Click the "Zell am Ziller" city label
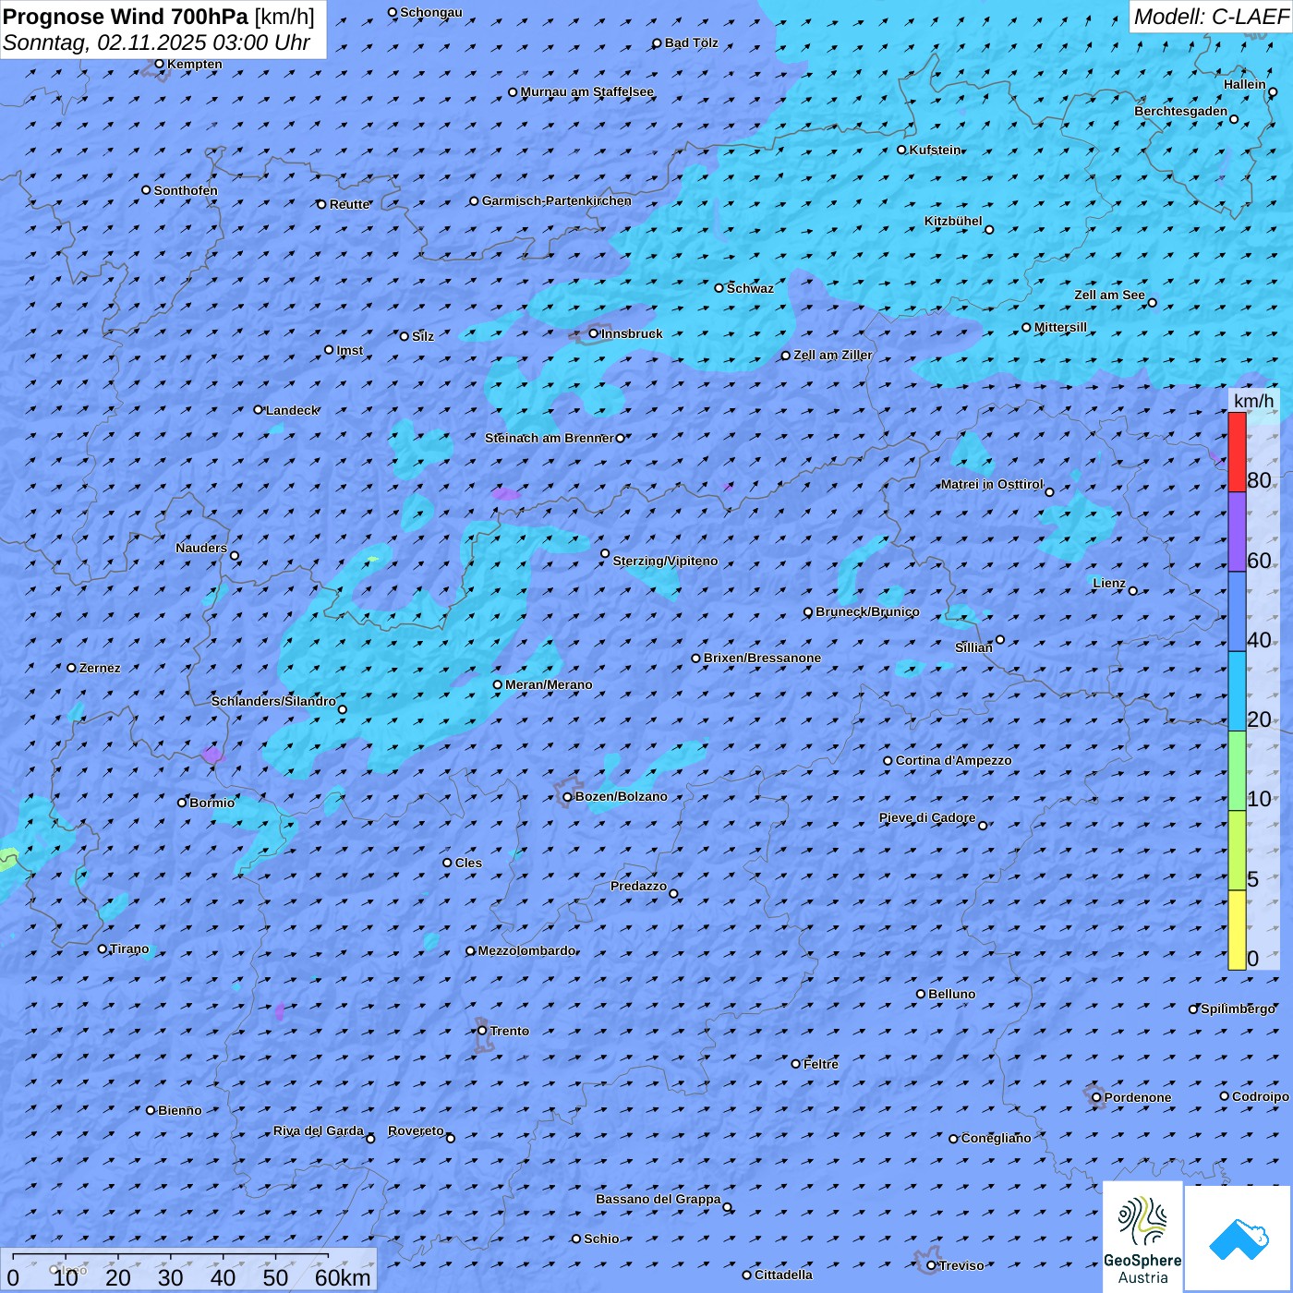The image size is (1293, 1293). (x=833, y=355)
